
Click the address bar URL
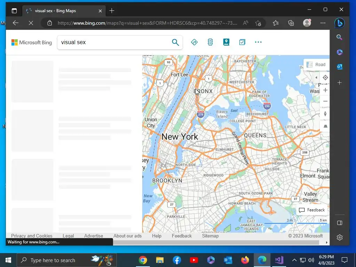click(147, 23)
